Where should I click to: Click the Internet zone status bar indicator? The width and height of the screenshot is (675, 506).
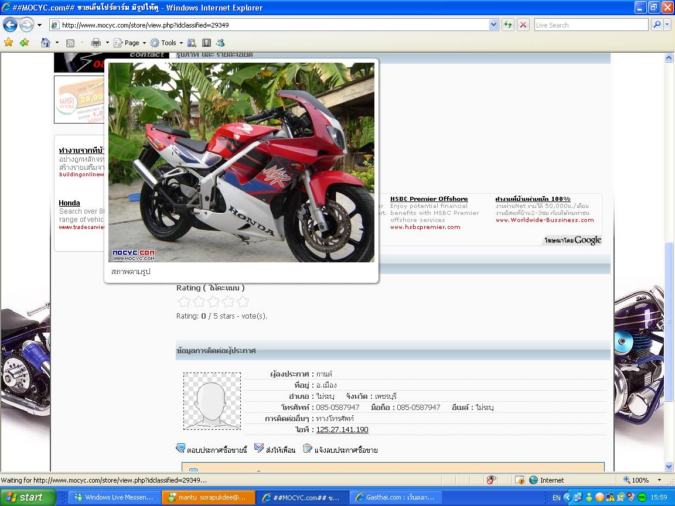tap(547, 480)
